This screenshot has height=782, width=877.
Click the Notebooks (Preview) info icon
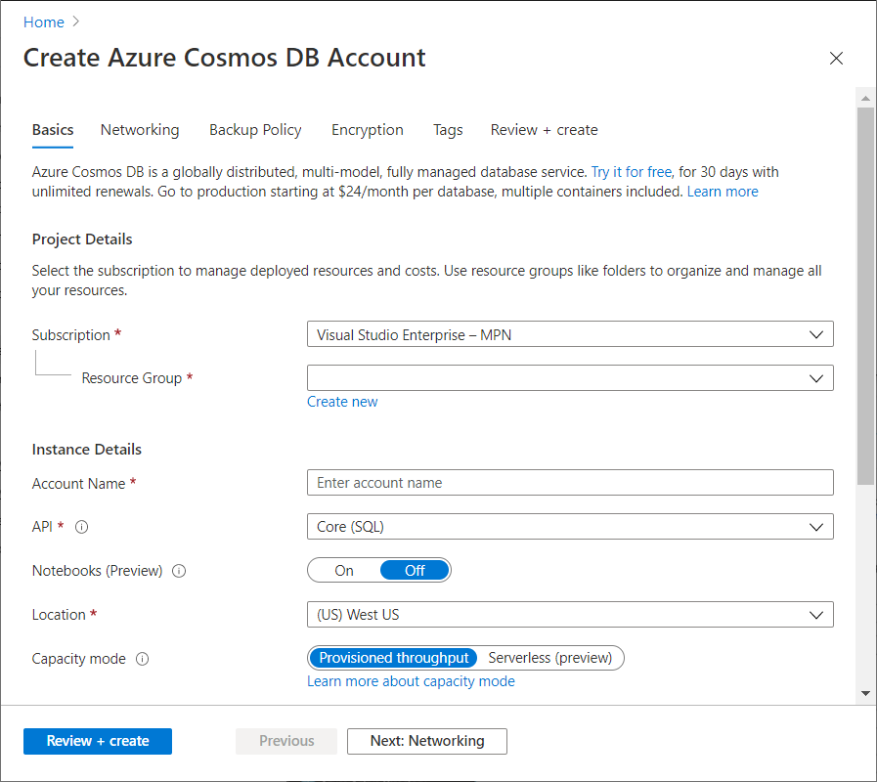(179, 571)
